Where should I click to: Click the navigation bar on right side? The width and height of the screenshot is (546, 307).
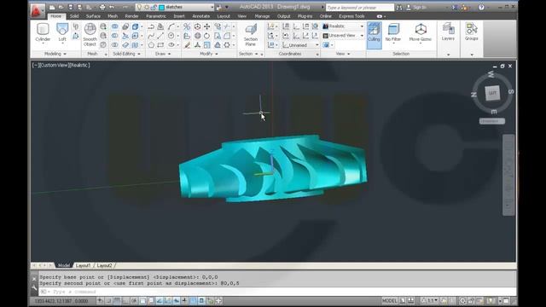(508, 175)
